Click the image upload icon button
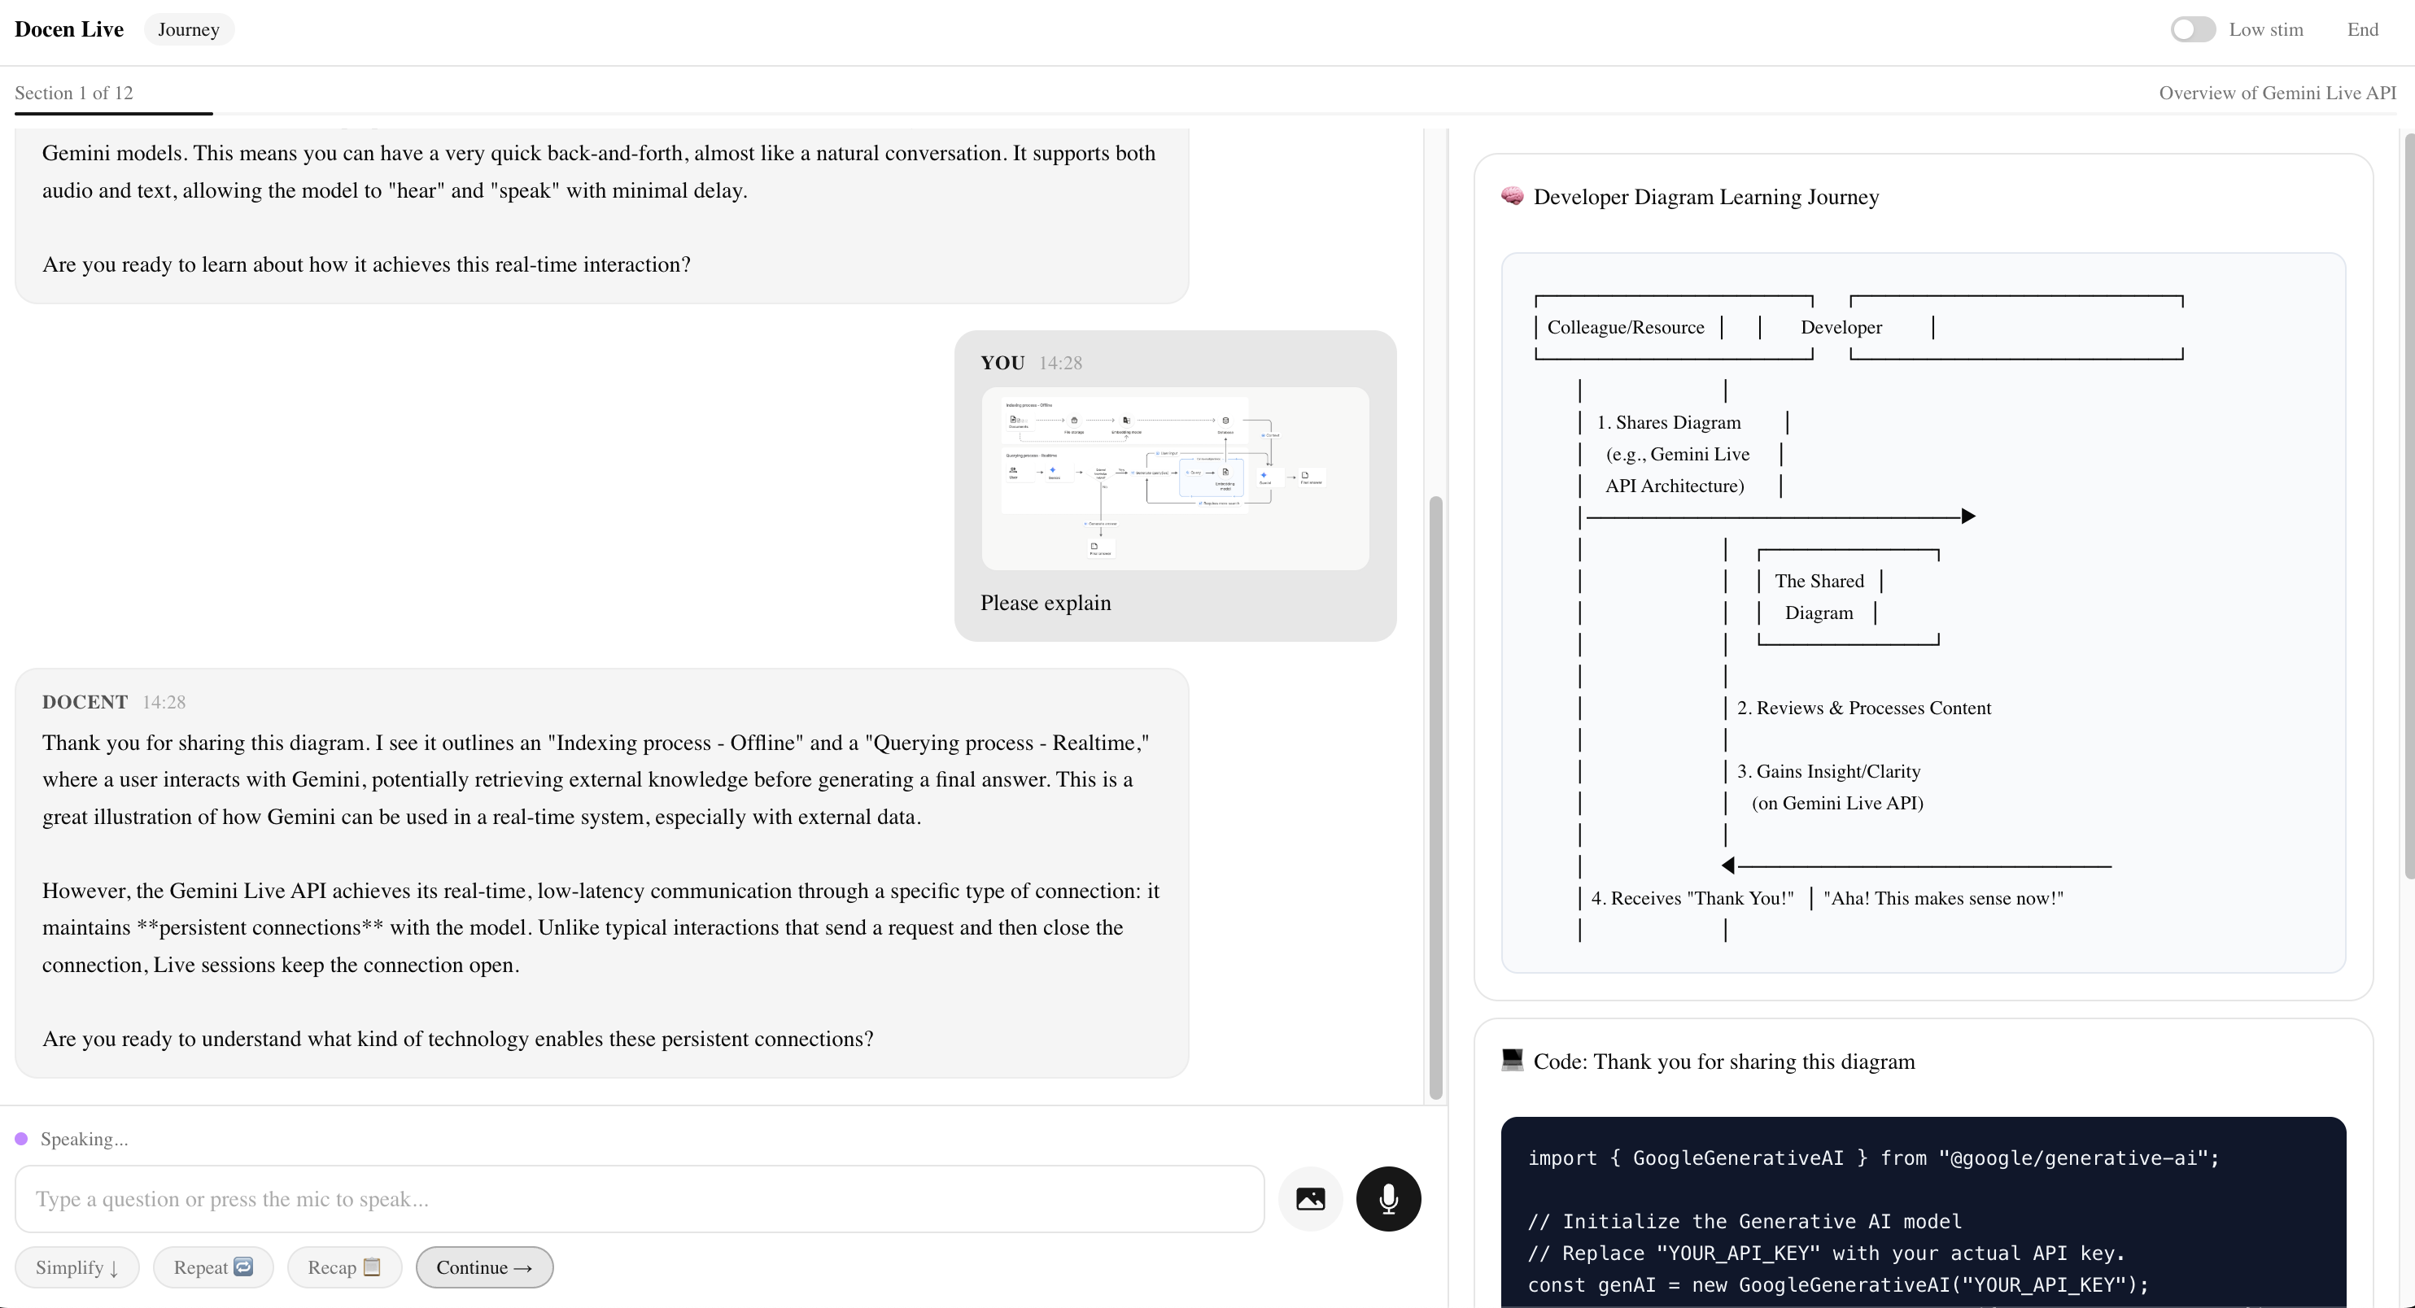This screenshot has width=2415, height=1308. [x=1310, y=1198]
